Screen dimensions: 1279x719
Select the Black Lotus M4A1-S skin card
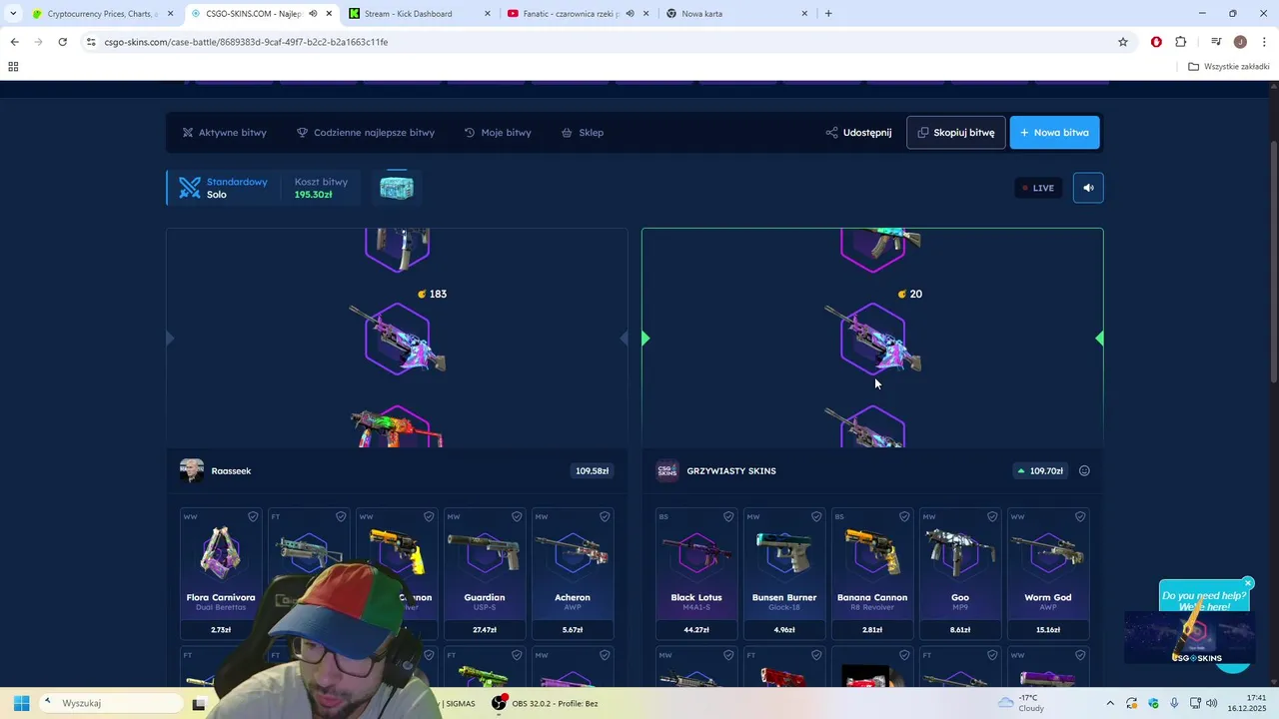(x=696, y=573)
